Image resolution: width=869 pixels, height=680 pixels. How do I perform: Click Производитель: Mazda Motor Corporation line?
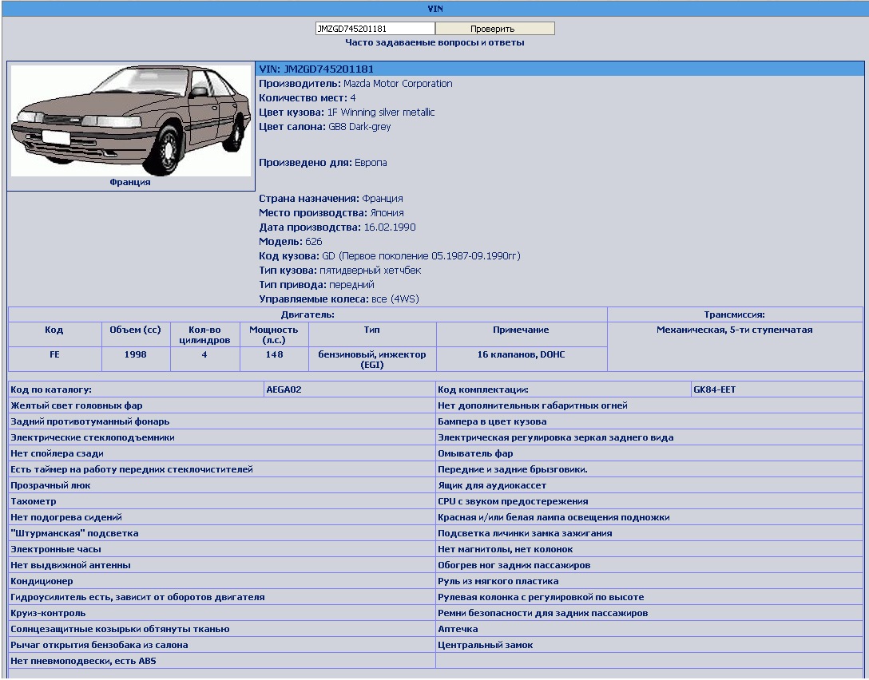355,84
